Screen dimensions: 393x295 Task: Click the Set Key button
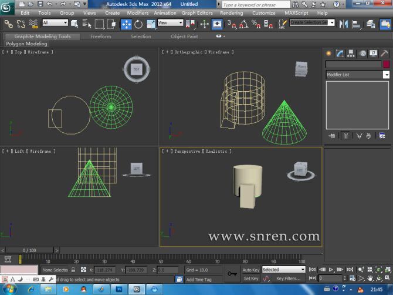pyautogui.click(x=250, y=279)
